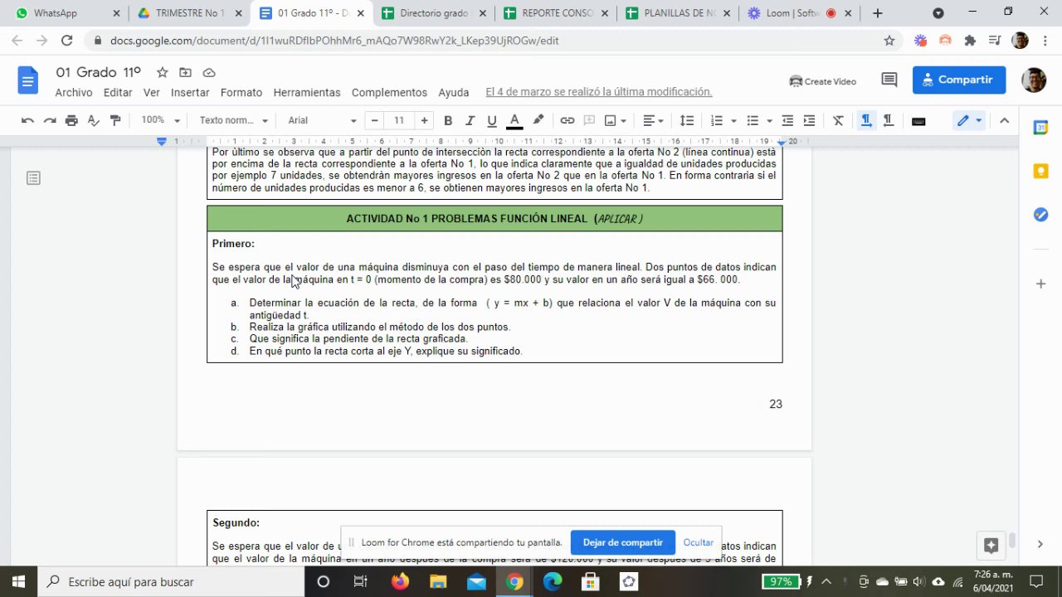Viewport: 1062px width, 597px height.
Task: Open the Archivo menu
Action: click(x=74, y=93)
